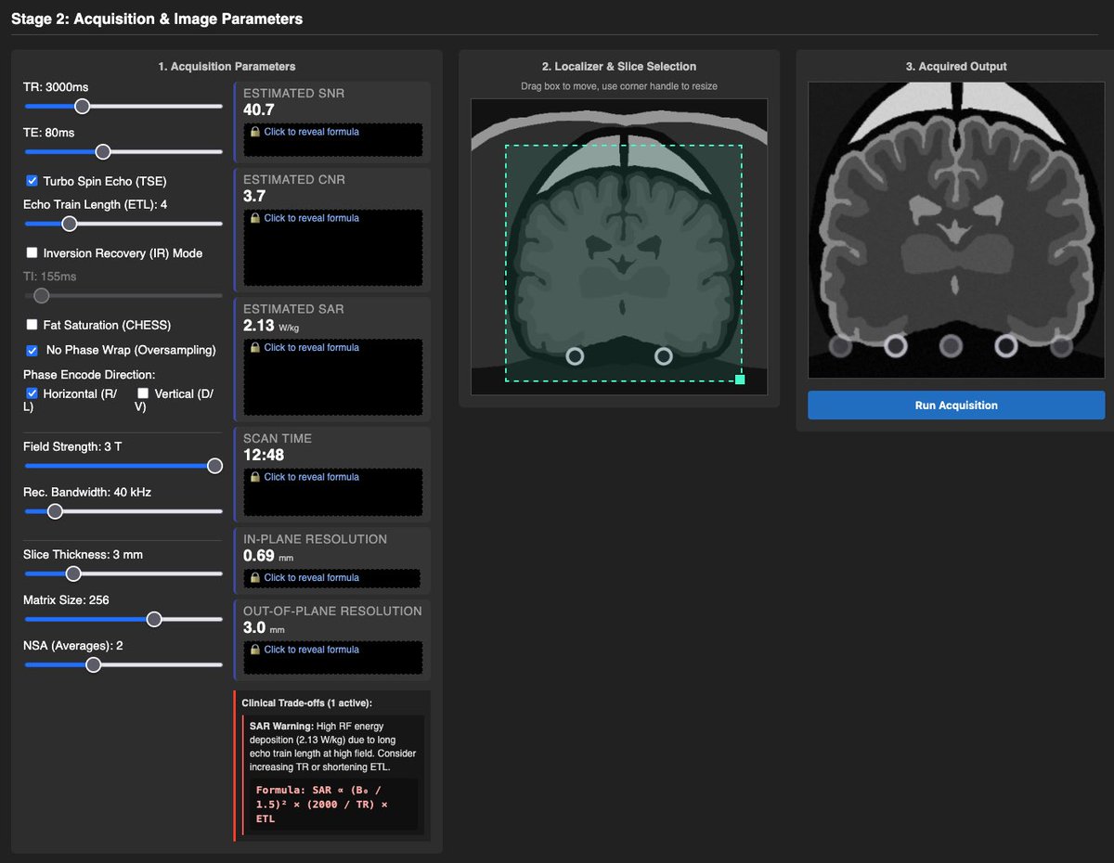Click the Field Strength slider handle

pyautogui.click(x=214, y=466)
